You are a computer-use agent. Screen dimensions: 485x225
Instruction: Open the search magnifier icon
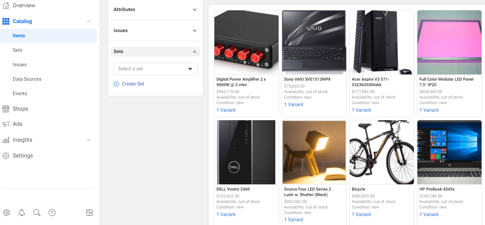pyautogui.click(x=37, y=213)
